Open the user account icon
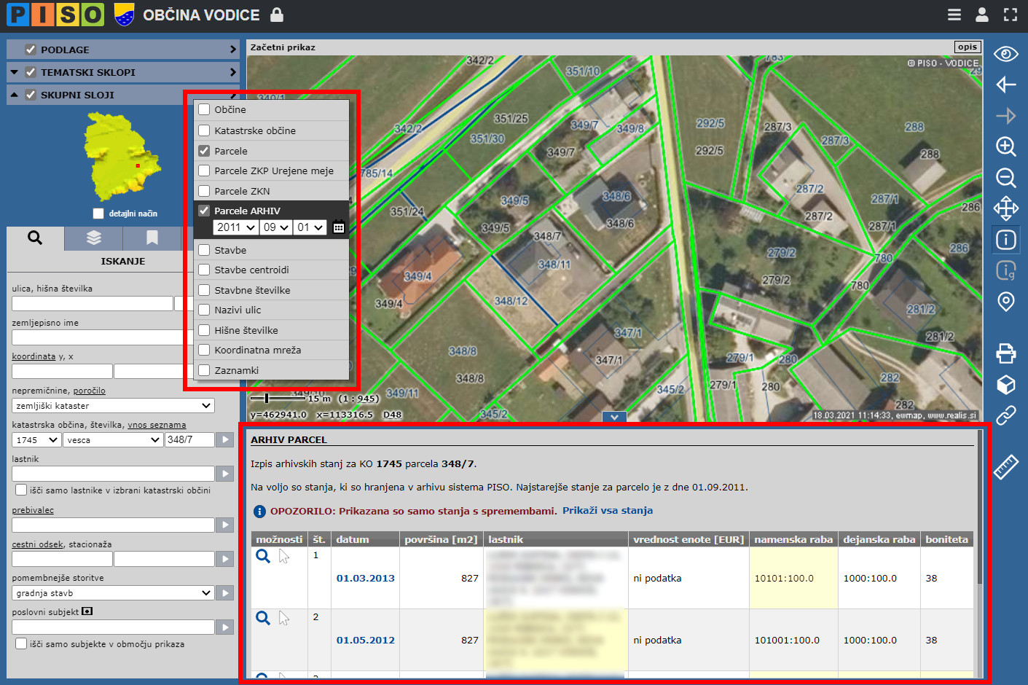1028x685 pixels. [x=982, y=15]
